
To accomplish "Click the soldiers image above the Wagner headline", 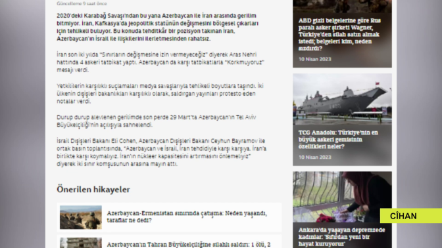I will (x=342, y=6).
